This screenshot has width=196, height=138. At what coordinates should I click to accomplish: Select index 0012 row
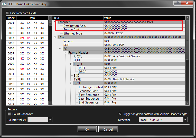tap(27, 79)
